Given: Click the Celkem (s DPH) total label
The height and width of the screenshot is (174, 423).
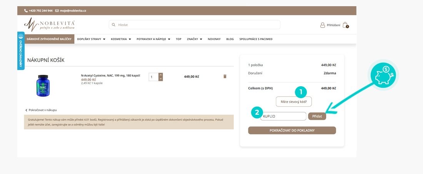Looking at the screenshot, I should tap(260, 88).
